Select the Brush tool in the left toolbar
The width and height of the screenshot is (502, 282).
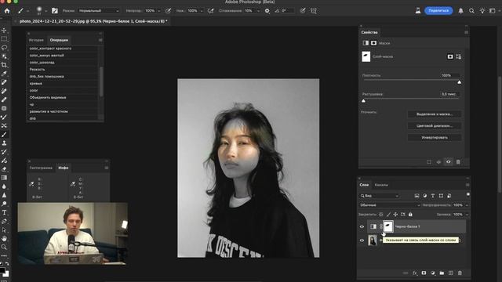tap(4, 134)
